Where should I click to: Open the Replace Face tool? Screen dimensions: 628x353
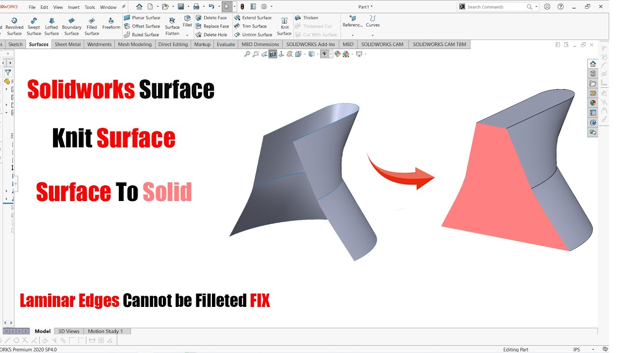212,26
